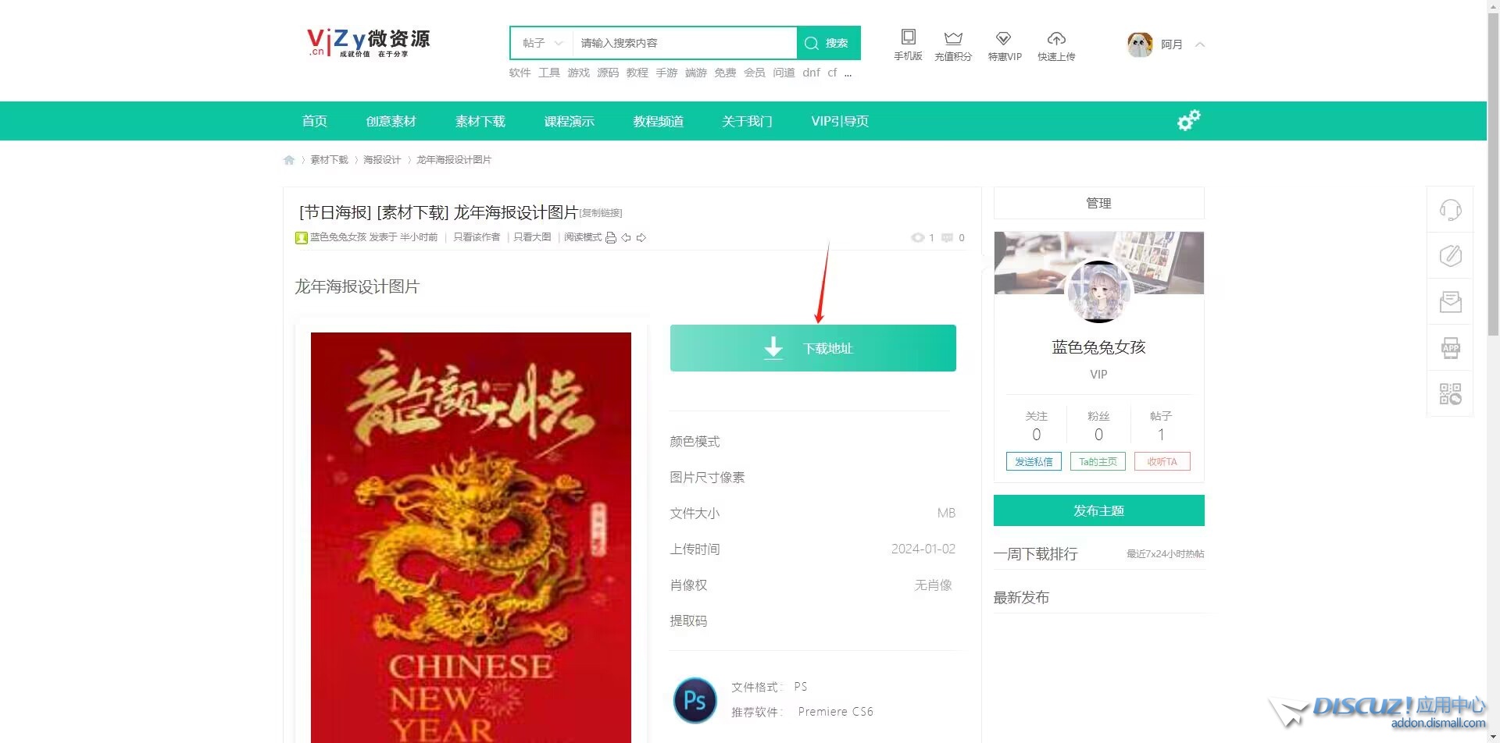The width and height of the screenshot is (1500, 743).
Task: Click the 快速上传 cloud upload icon
Action: pyautogui.click(x=1056, y=45)
